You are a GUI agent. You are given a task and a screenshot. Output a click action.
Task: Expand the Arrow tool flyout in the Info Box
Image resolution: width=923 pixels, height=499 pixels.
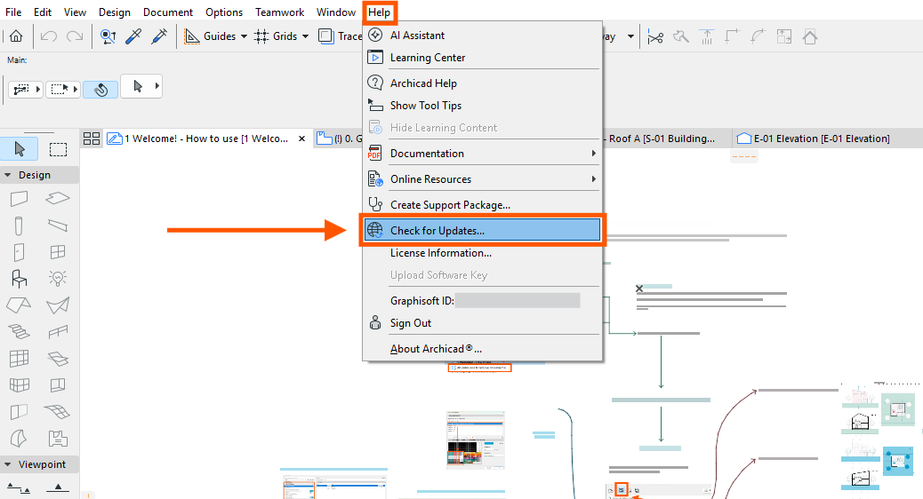pos(157,86)
